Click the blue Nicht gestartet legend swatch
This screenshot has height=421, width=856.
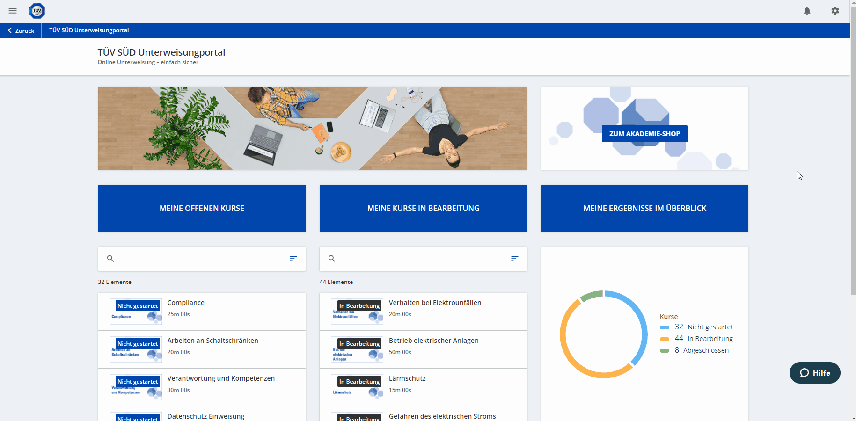pyautogui.click(x=665, y=327)
